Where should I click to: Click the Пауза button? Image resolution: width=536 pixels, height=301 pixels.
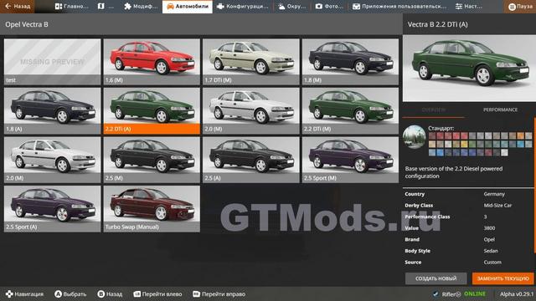coord(520,7)
